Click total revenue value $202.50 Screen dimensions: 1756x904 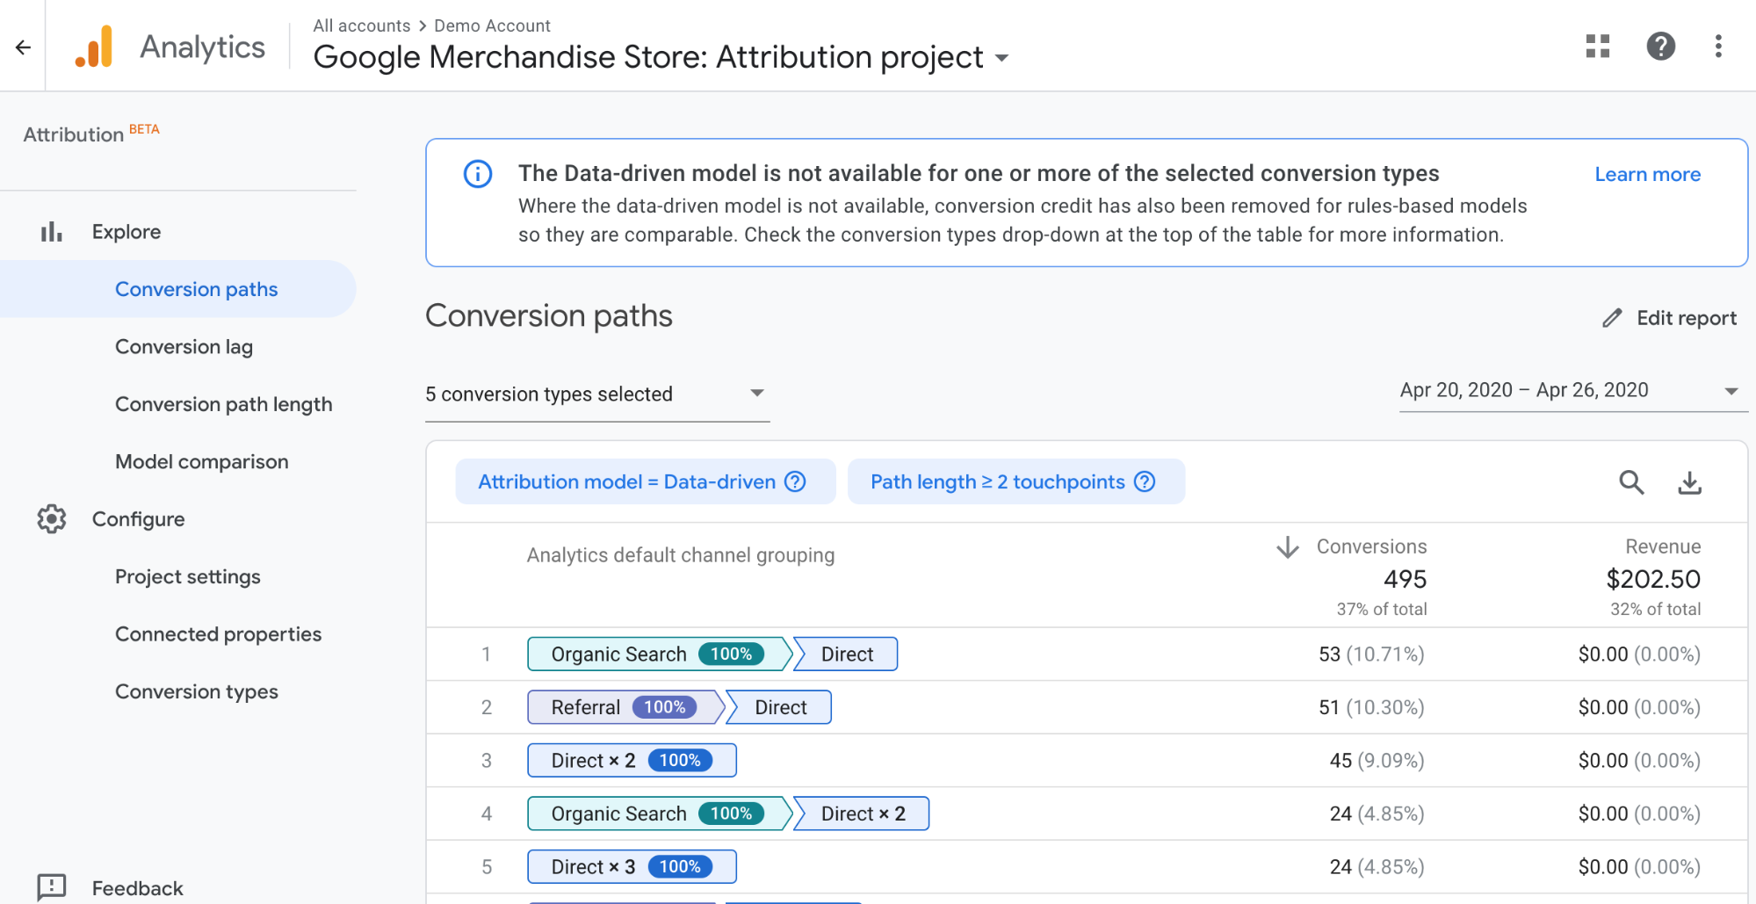point(1653,580)
